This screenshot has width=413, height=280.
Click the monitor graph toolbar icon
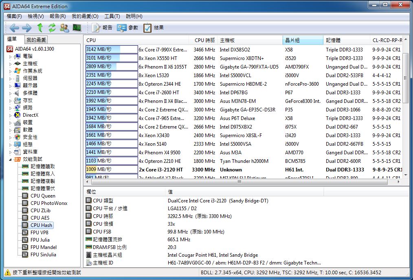click(77, 28)
